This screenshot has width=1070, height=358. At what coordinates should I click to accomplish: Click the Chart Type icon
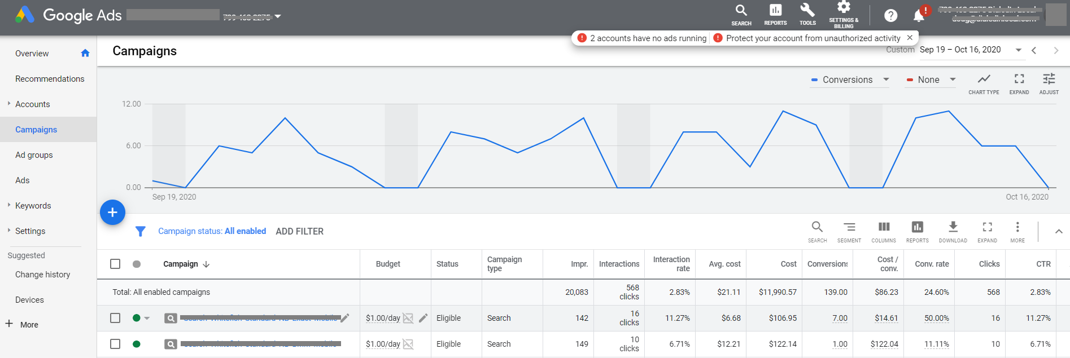[x=984, y=83]
